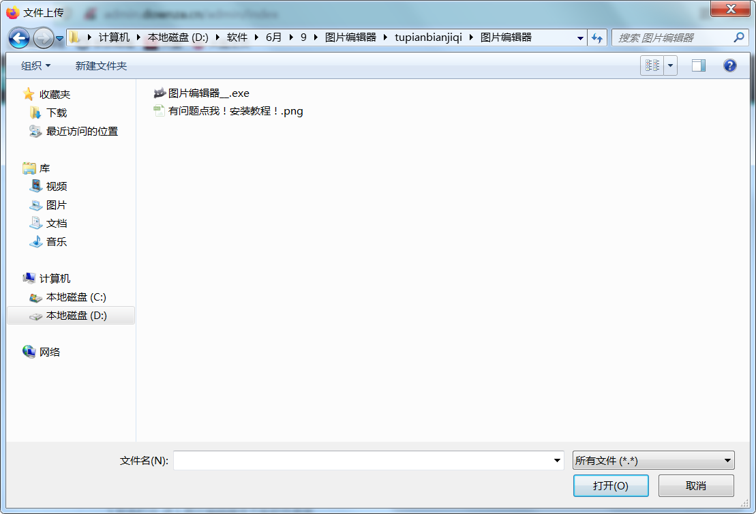Open the view options dropdown arrow
This screenshot has width=756, height=514.
tap(671, 65)
